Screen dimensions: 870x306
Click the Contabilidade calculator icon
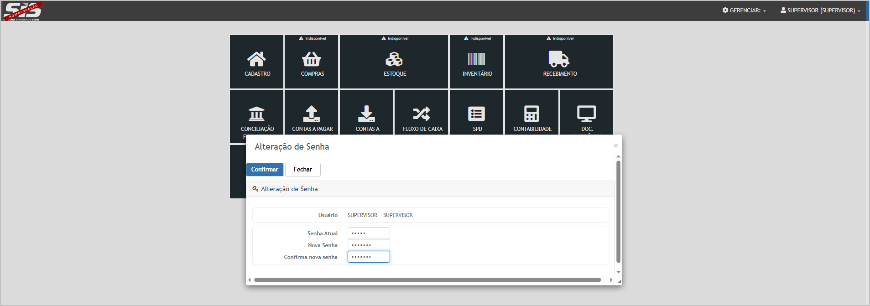tap(531, 114)
